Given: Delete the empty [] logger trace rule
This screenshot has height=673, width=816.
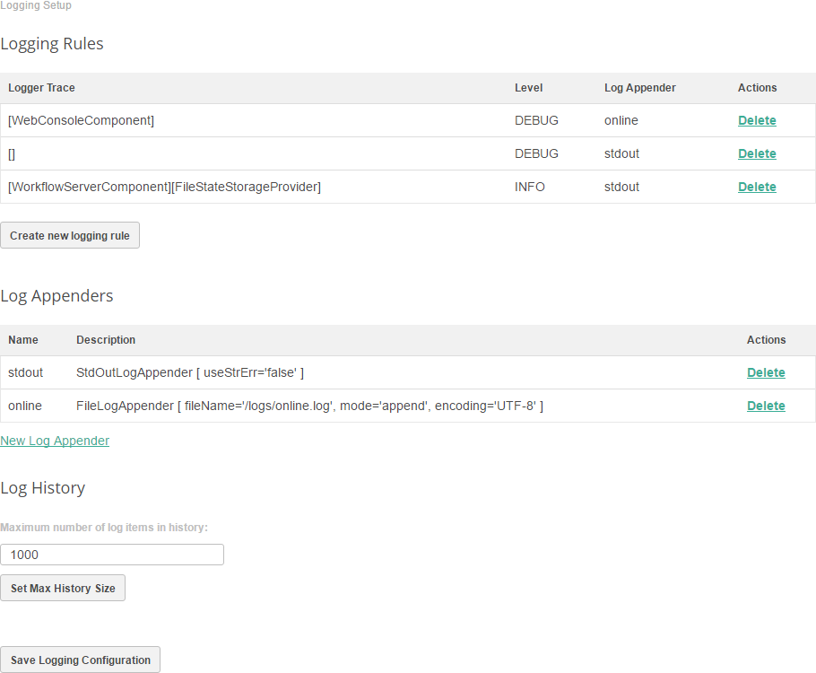Looking at the screenshot, I should (x=756, y=153).
